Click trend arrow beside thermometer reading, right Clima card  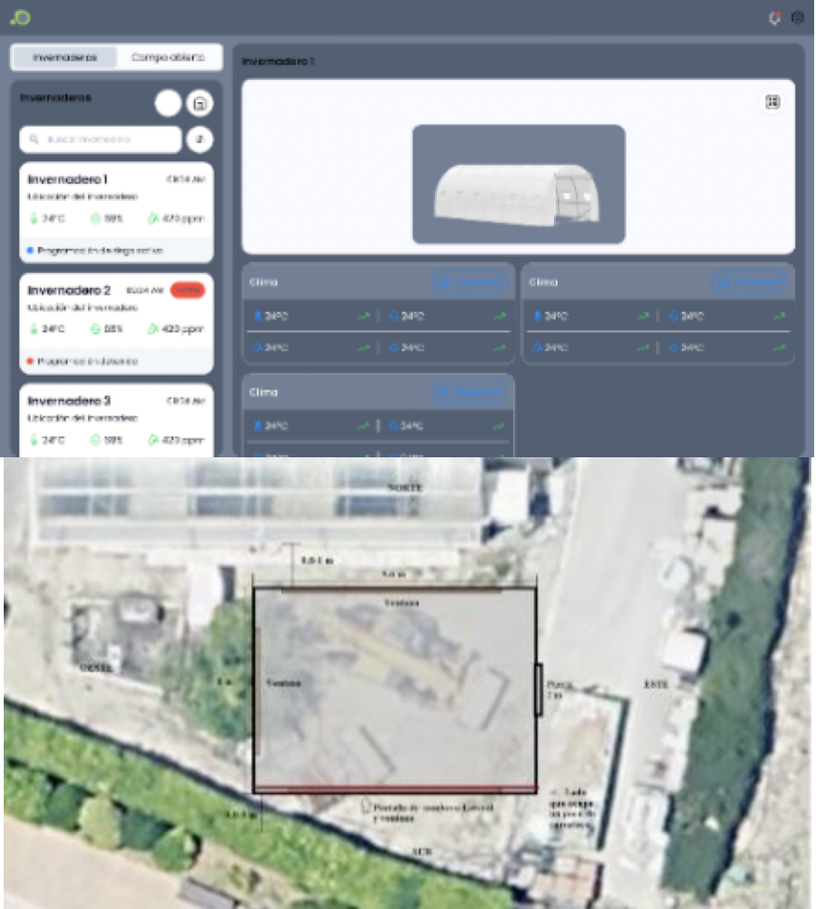(x=643, y=316)
